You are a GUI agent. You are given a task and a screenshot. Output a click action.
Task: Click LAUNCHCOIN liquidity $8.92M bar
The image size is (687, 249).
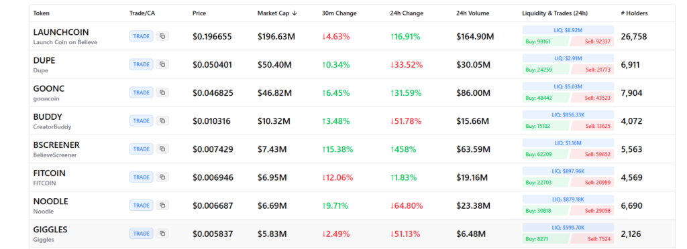pyautogui.click(x=568, y=30)
